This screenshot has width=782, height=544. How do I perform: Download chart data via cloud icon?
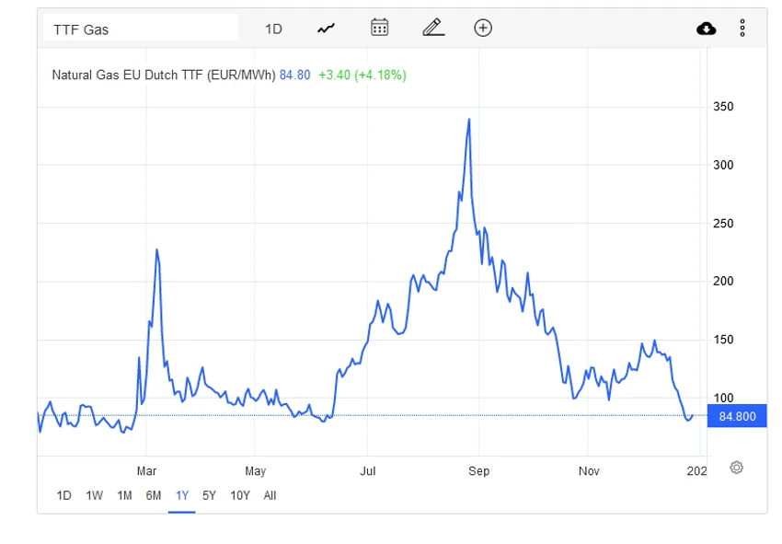coord(707,29)
